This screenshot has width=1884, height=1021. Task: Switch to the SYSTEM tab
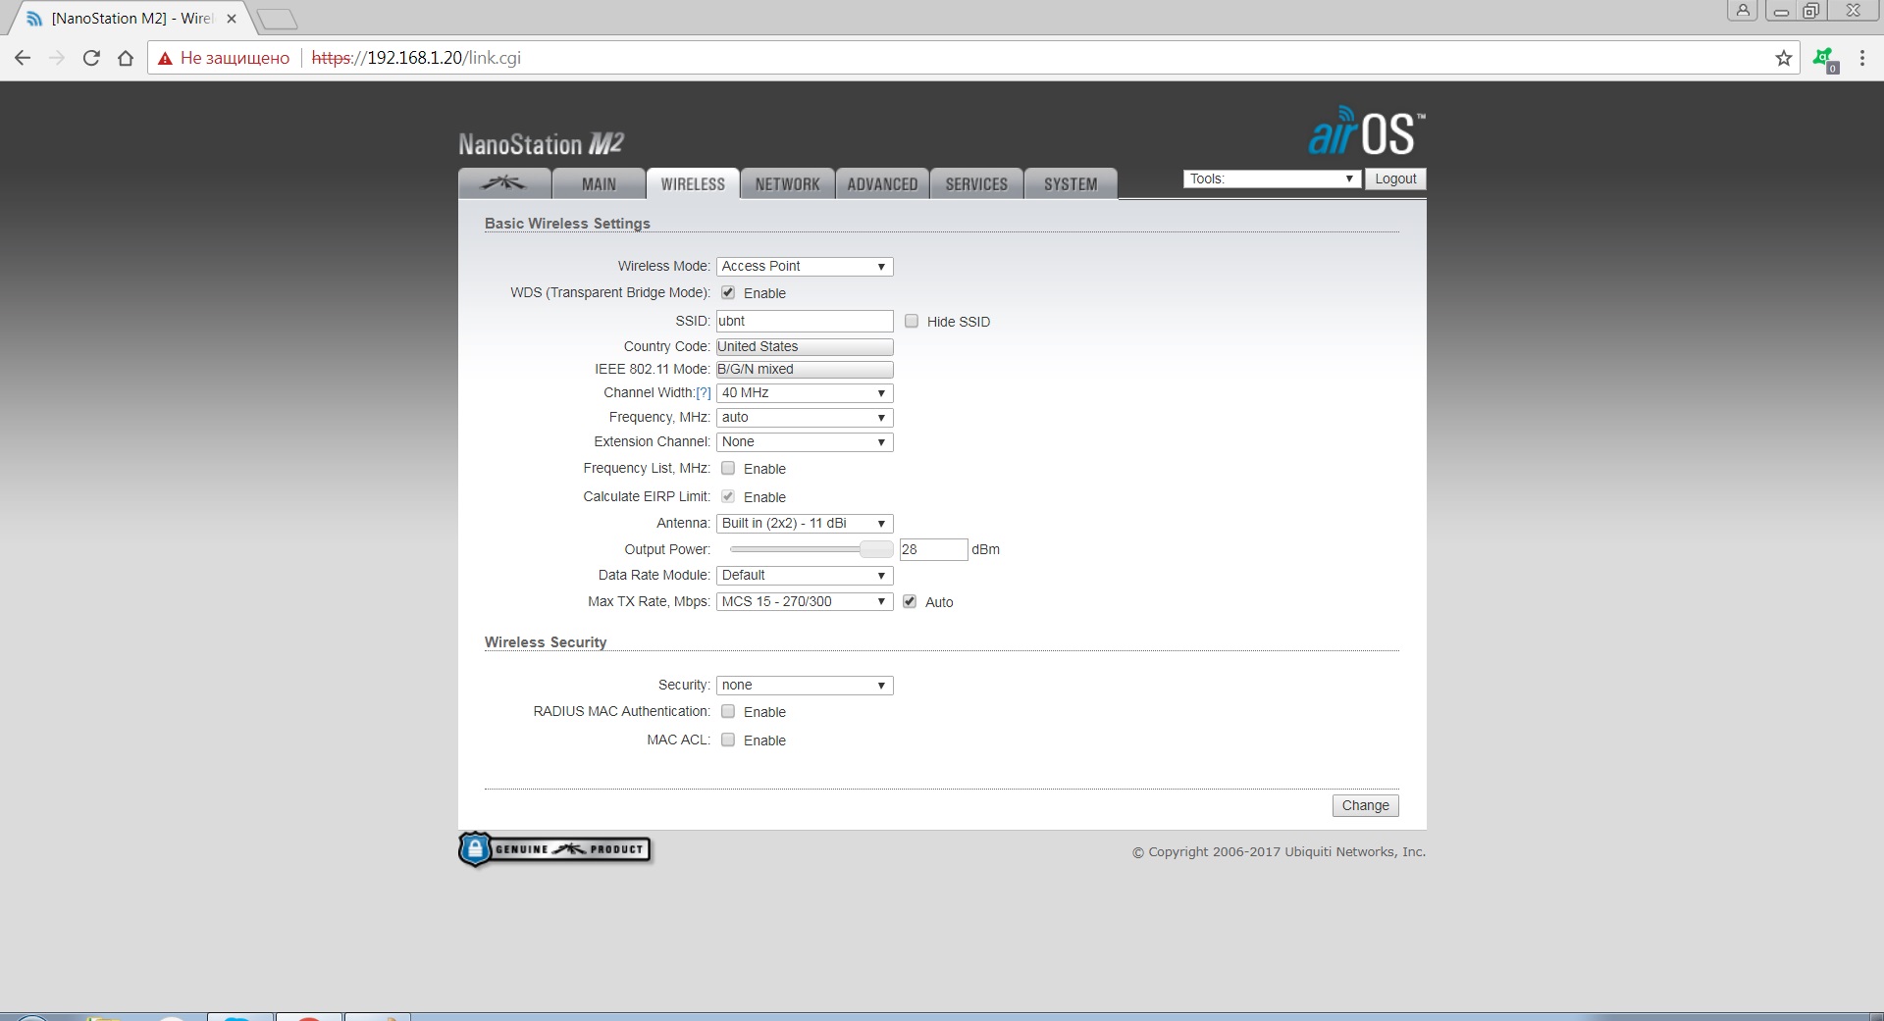1071,183
